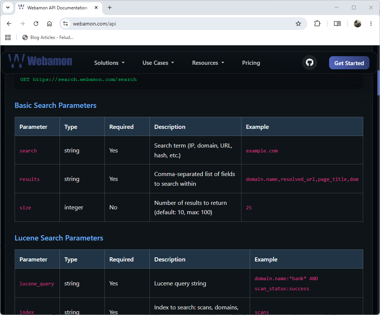Go forward to next page

(x=22, y=24)
